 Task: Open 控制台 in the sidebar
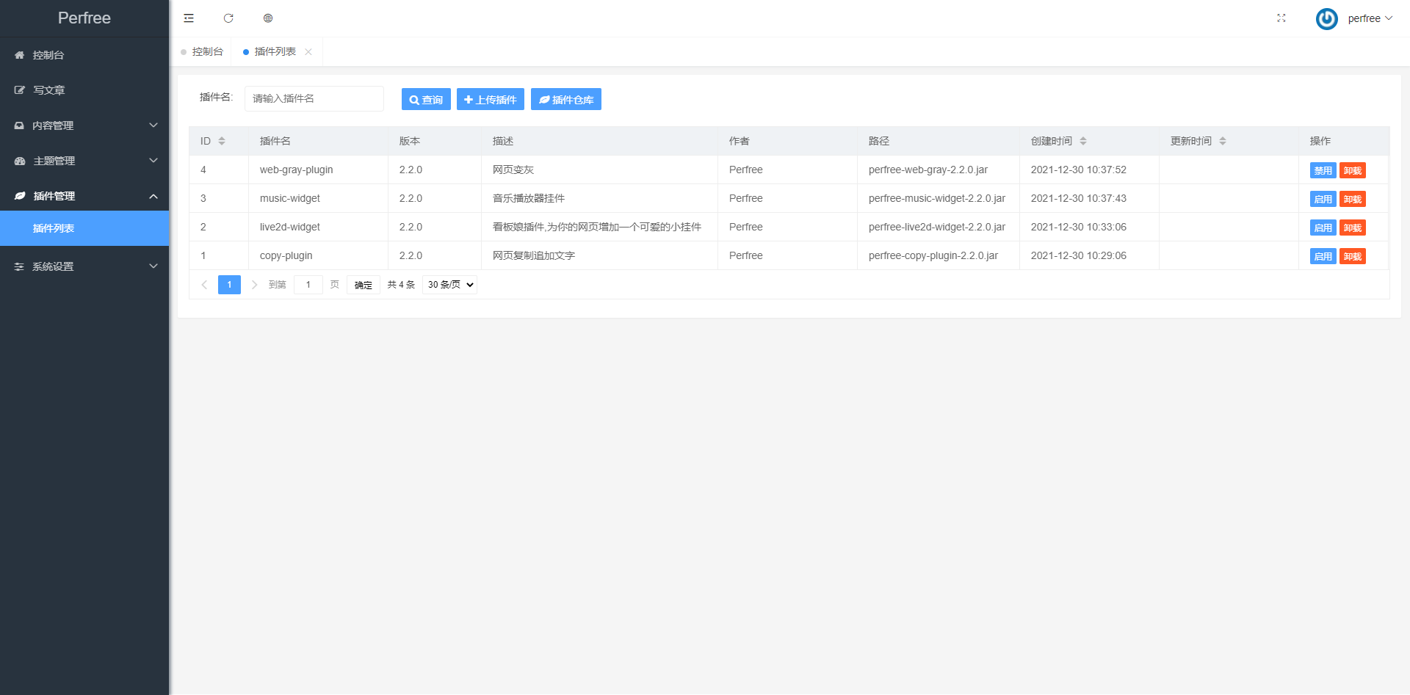pyautogui.click(x=84, y=55)
